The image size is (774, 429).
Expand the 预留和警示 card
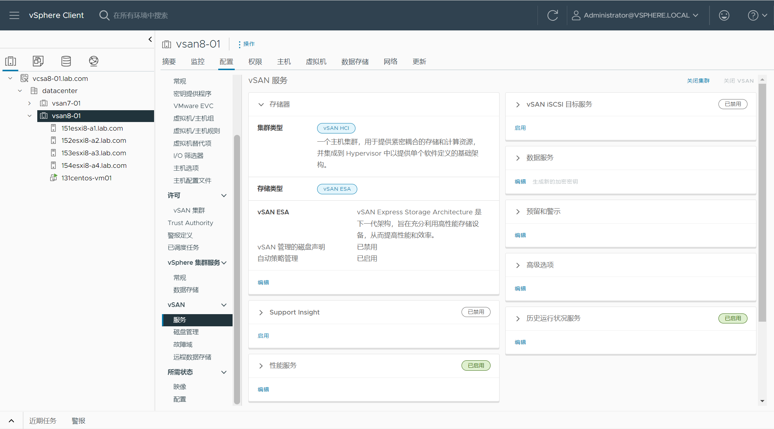(x=518, y=211)
